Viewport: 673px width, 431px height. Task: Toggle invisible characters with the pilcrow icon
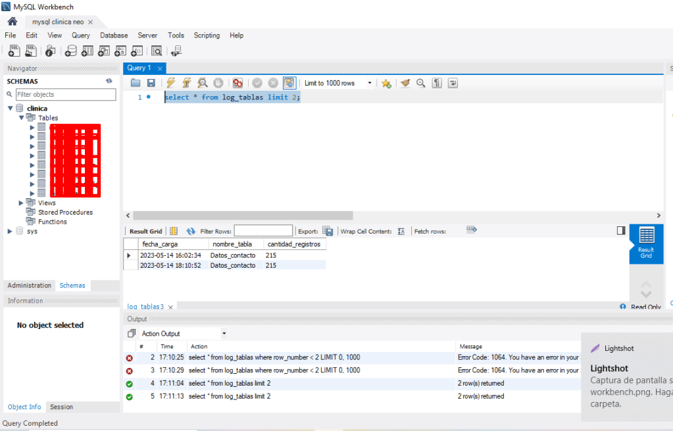click(x=437, y=83)
